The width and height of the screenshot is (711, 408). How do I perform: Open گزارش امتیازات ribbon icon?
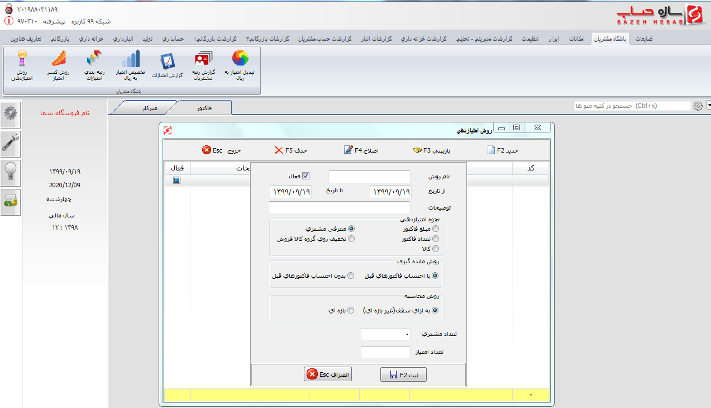point(168,66)
